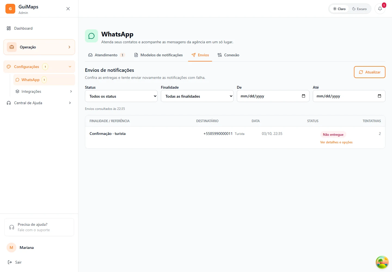The image size is (392, 272).
Task: Open the calendar picker in the Até field
Action: click(x=379, y=96)
